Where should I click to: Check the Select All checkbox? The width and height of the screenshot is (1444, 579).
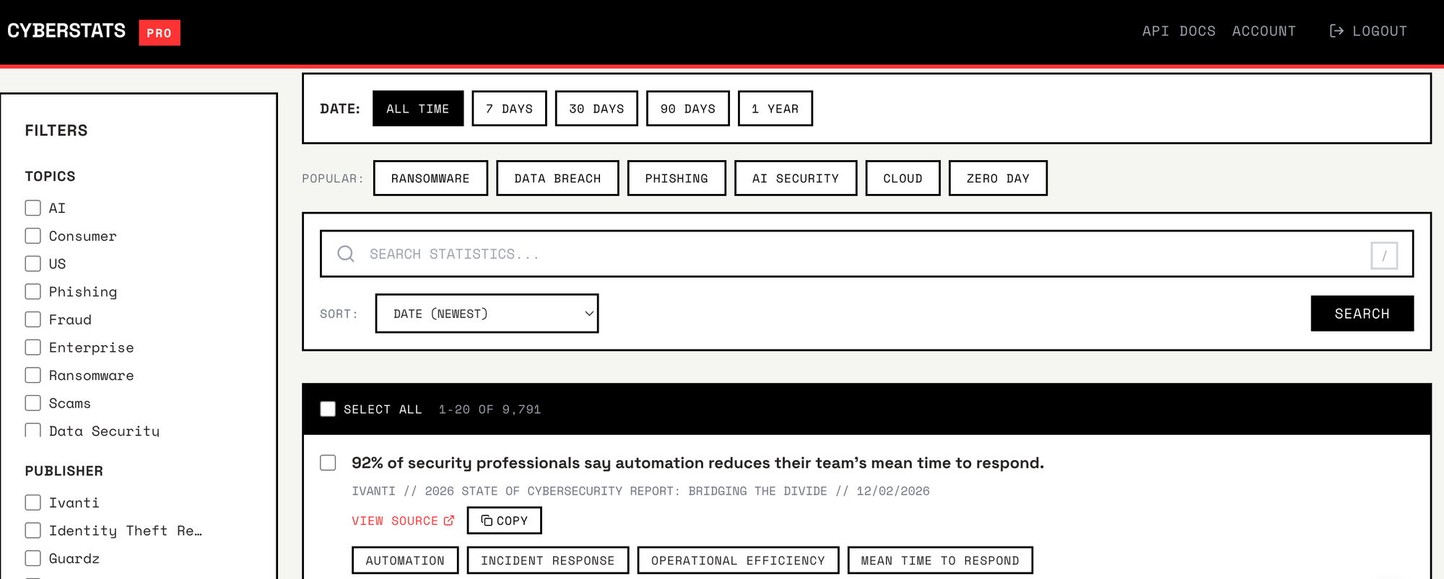pos(328,409)
